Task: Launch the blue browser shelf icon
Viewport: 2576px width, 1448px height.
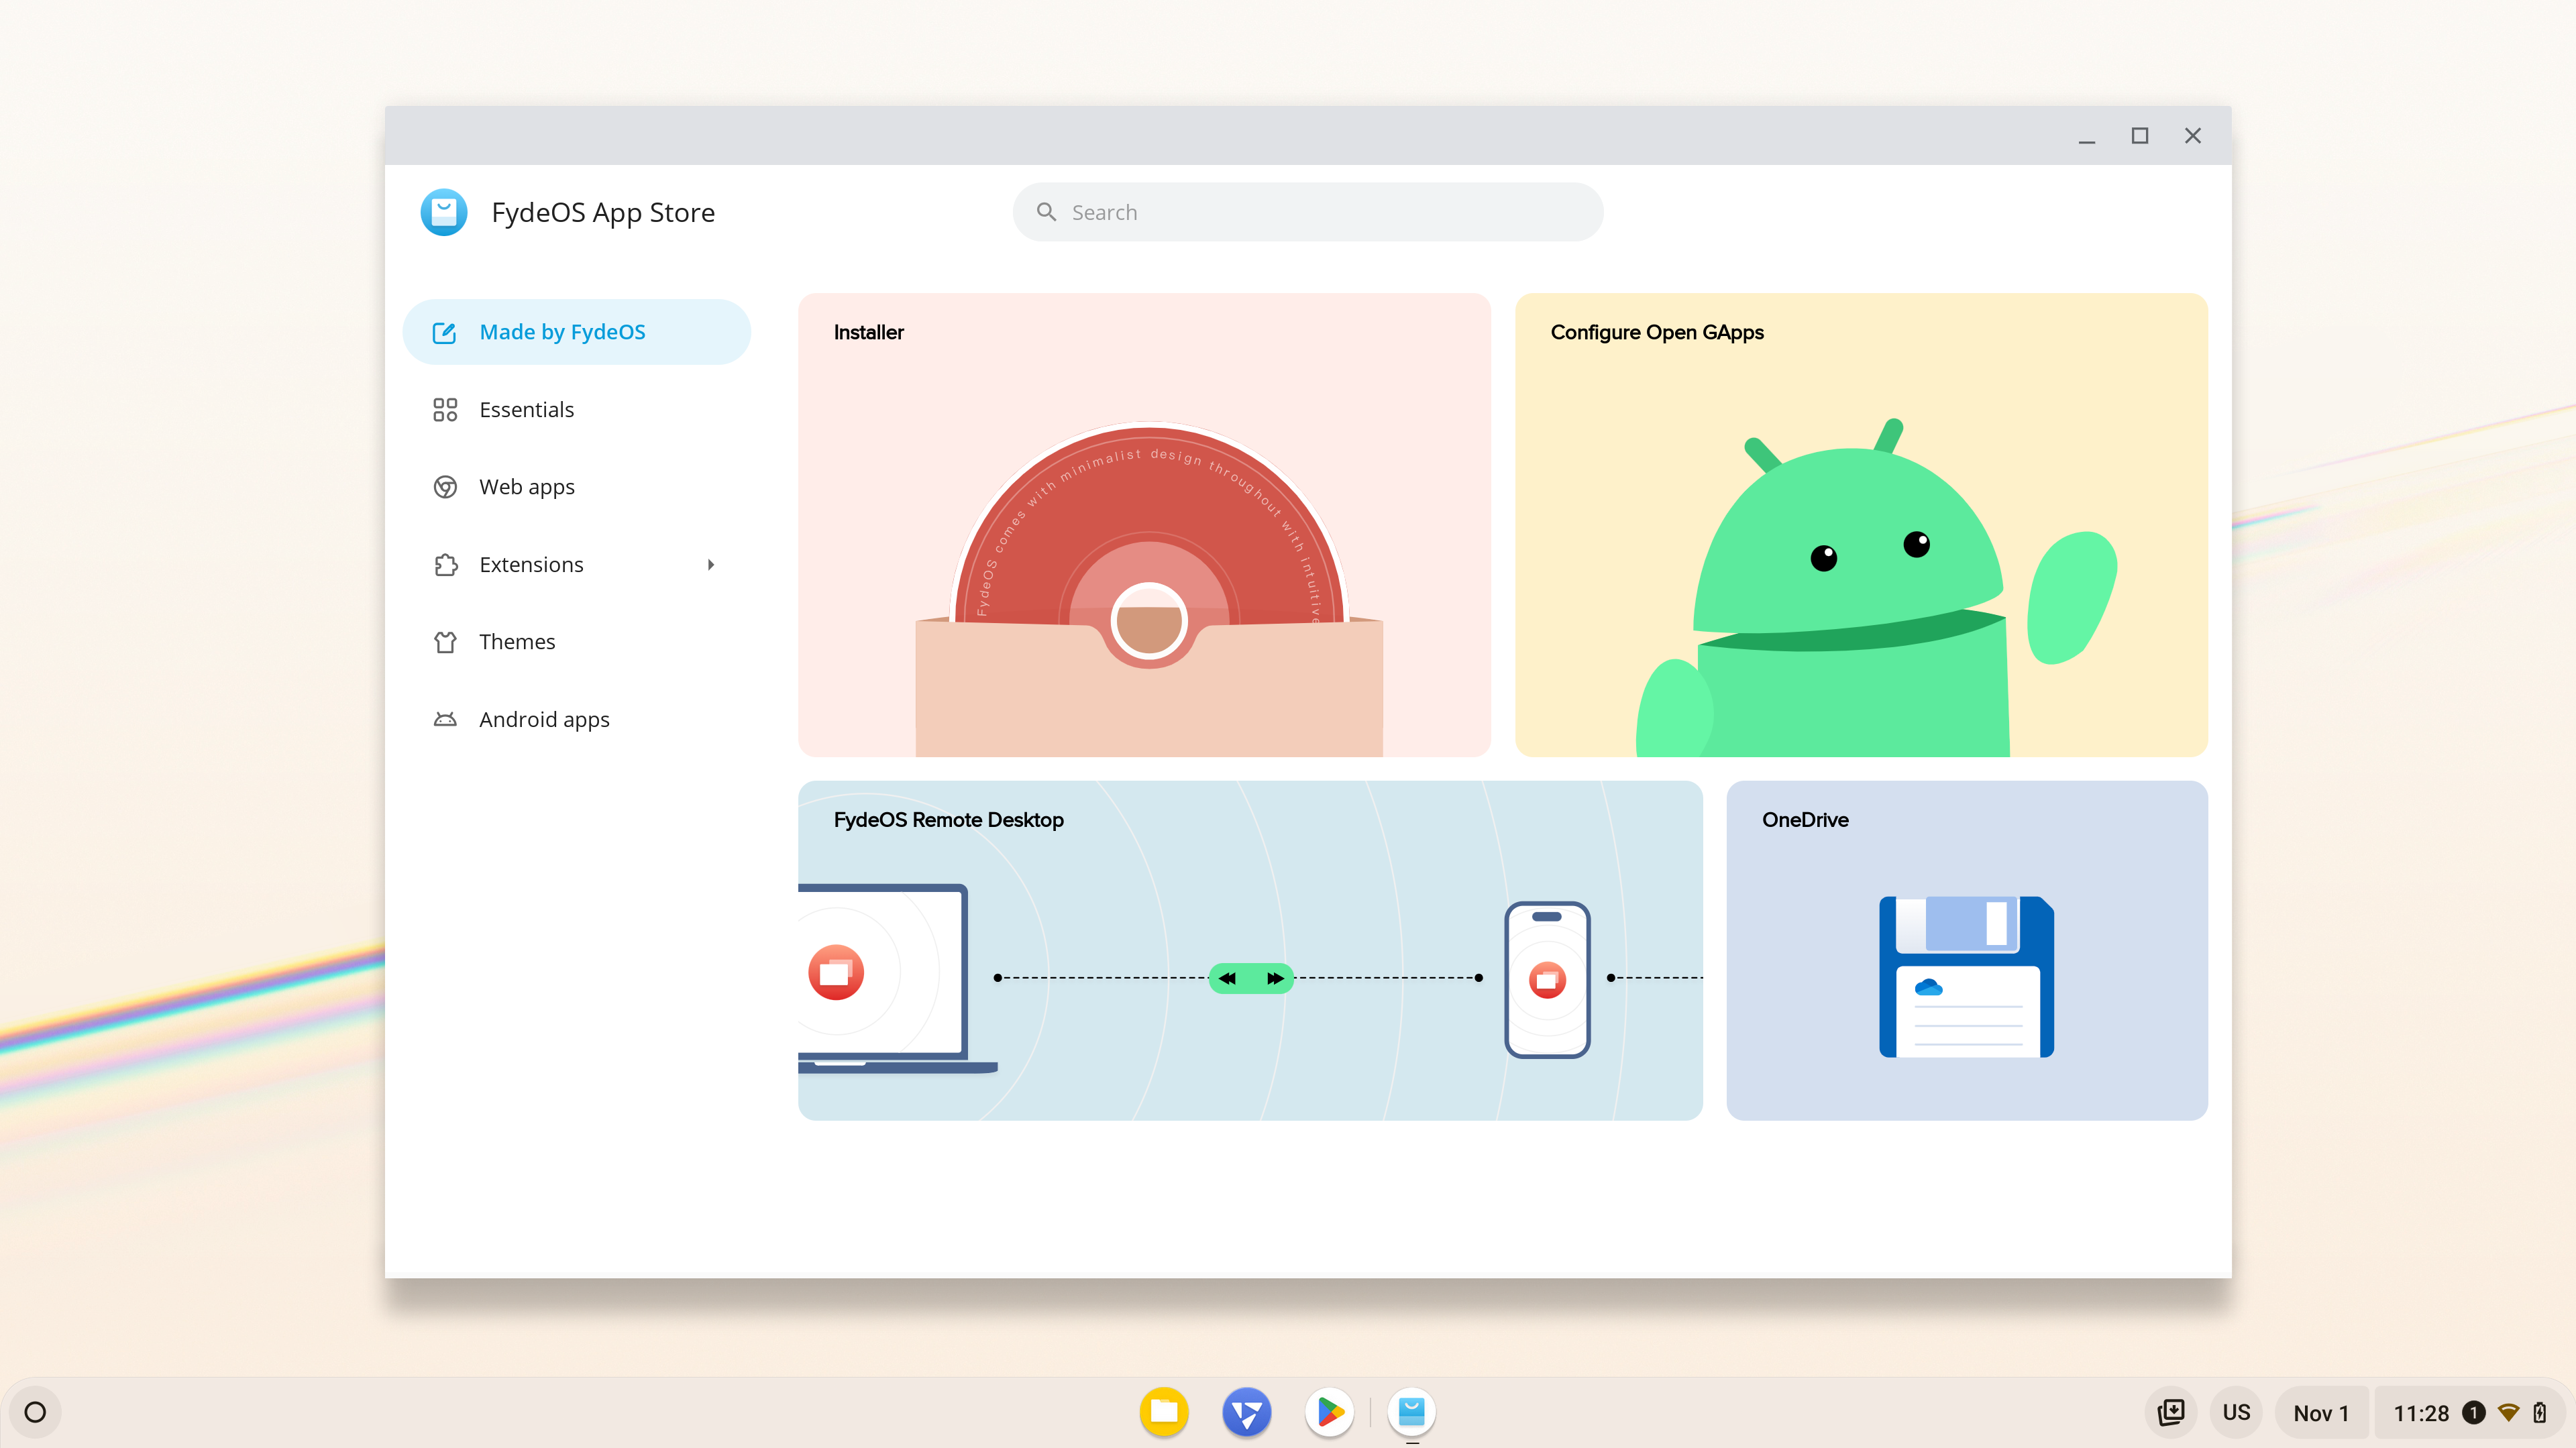Action: [x=1247, y=1412]
